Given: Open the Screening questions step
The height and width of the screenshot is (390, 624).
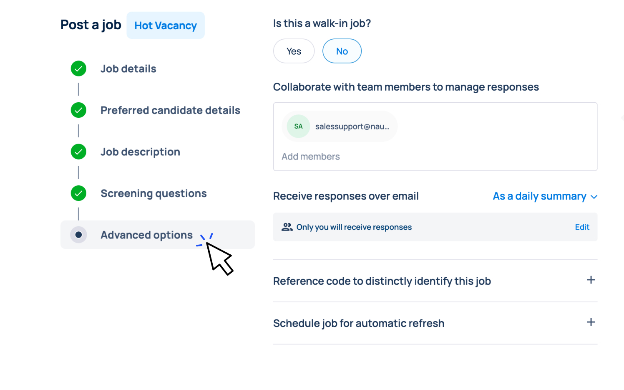Looking at the screenshot, I should coord(153,193).
